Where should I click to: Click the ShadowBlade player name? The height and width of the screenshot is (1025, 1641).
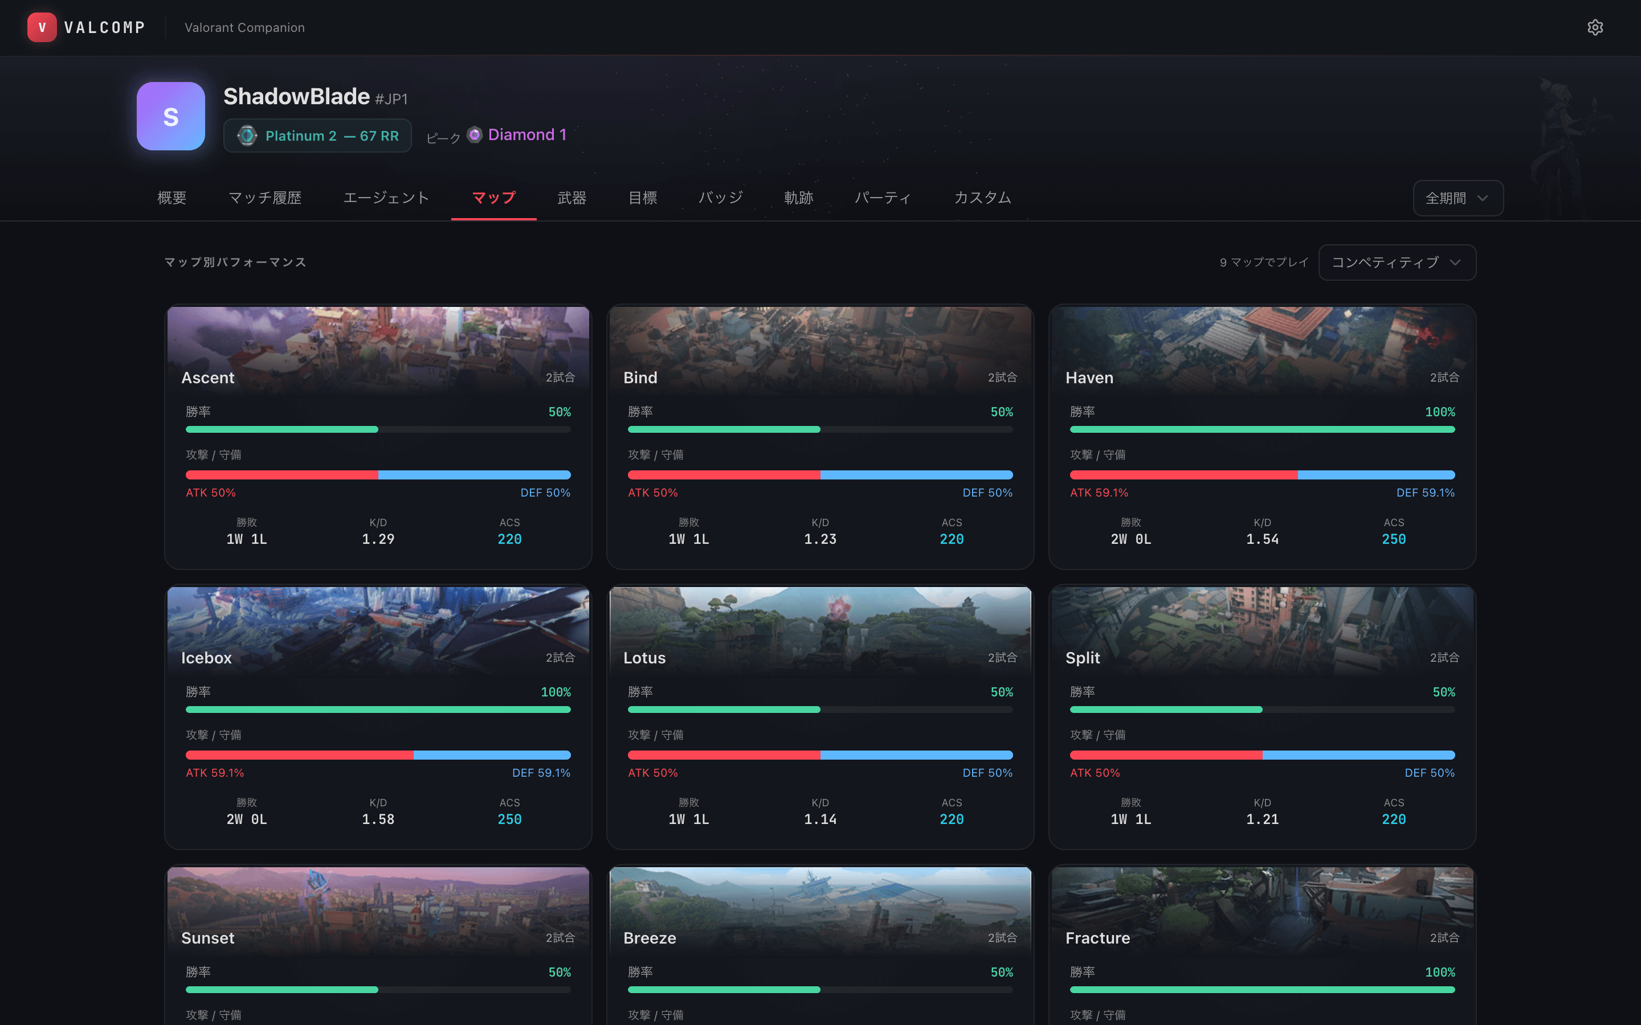[x=296, y=96]
